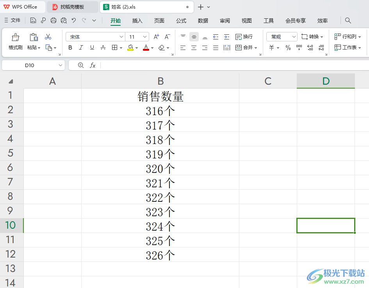This screenshot has height=288, width=369.
Task: Click the percent style icon
Action: [288, 48]
